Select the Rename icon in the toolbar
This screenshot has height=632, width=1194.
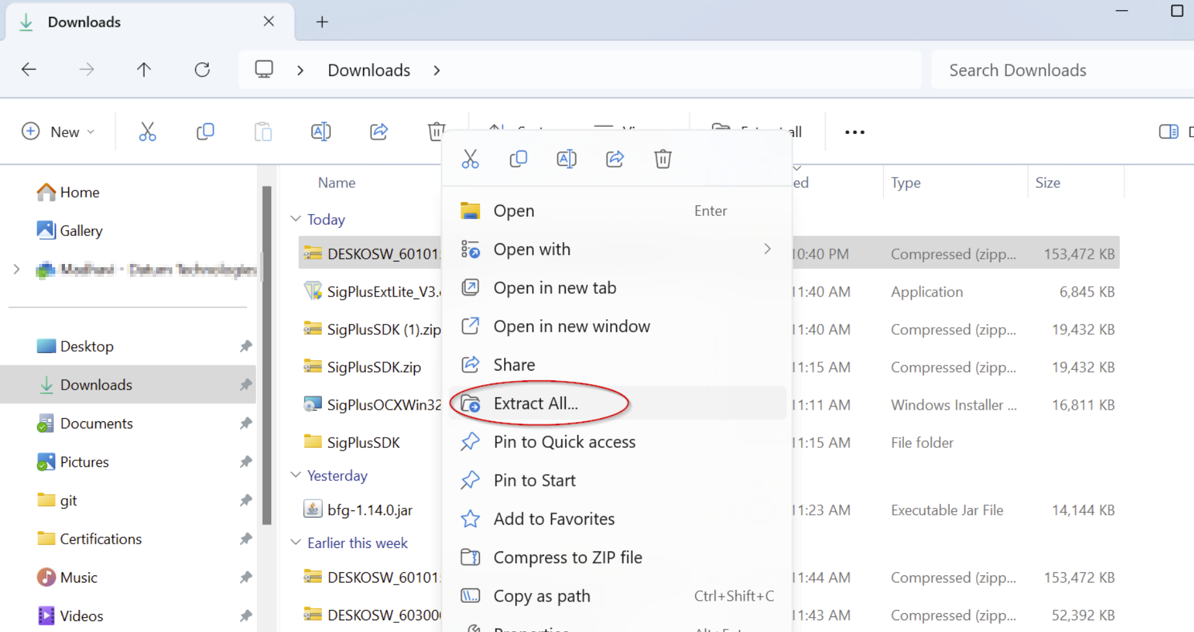tap(321, 131)
